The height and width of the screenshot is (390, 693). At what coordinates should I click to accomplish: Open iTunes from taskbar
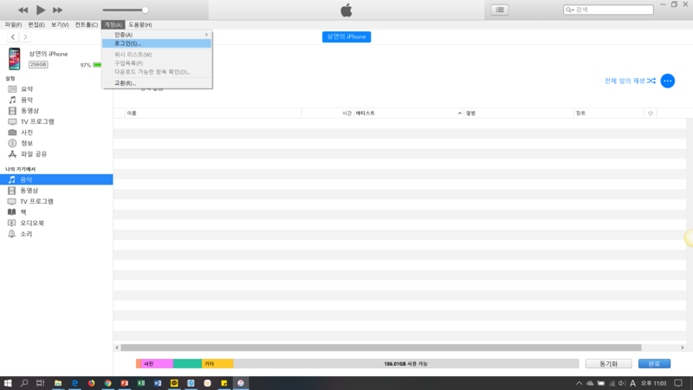pyautogui.click(x=241, y=383)
